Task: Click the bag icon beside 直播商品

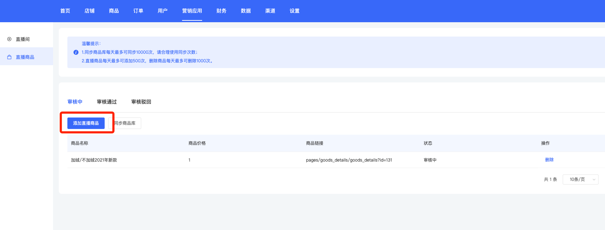Action: coord(9,57)
